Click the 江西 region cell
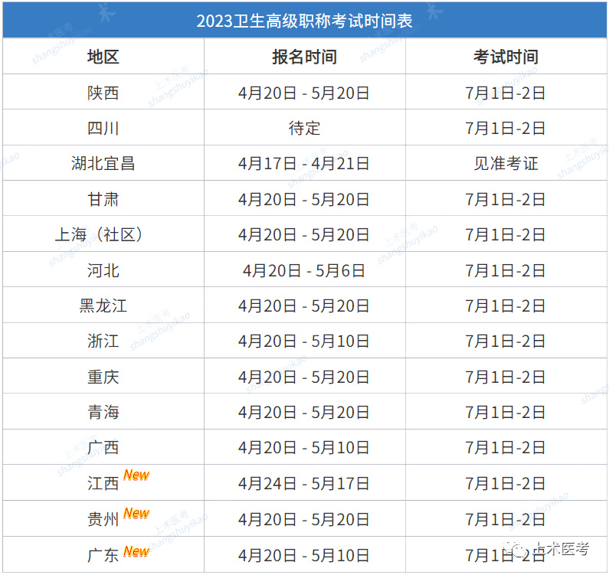609x575 pixels. (x=103, y=483)
